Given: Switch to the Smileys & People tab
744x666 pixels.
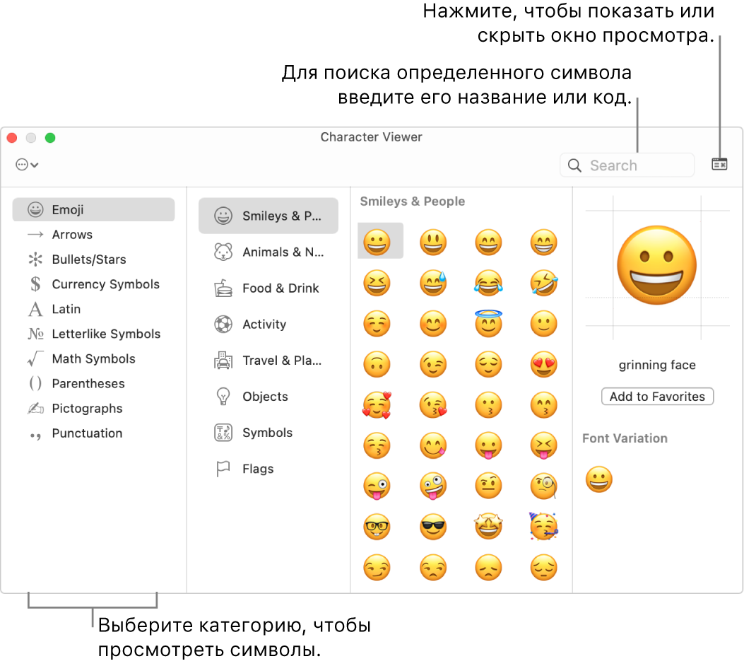Looking at the screenshot, I should (268, 216).
